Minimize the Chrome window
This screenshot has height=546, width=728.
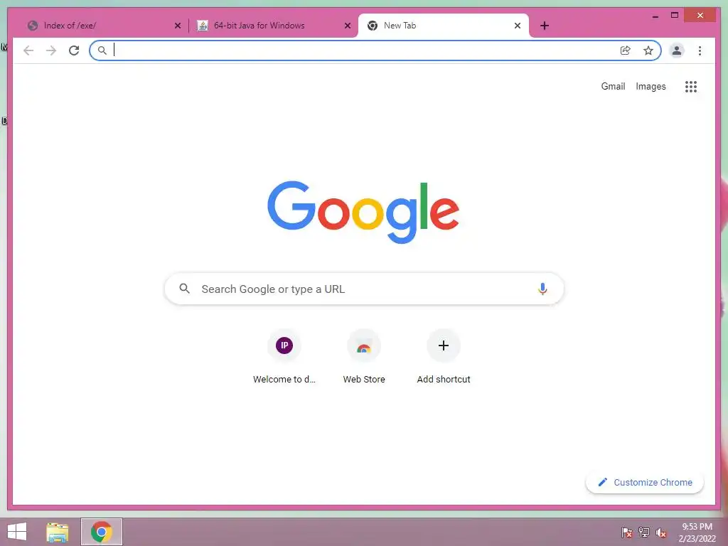tap(655, 16)
